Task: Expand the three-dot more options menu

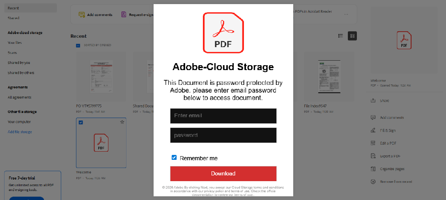Action: pyautogui.click(x=346, y=14)
